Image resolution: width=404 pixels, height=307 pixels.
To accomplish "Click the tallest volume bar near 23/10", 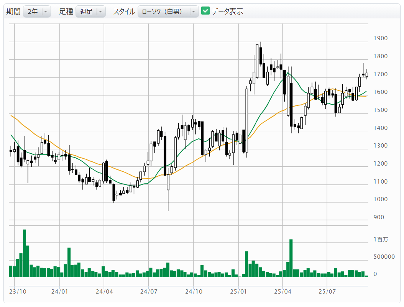I will 24,253.
